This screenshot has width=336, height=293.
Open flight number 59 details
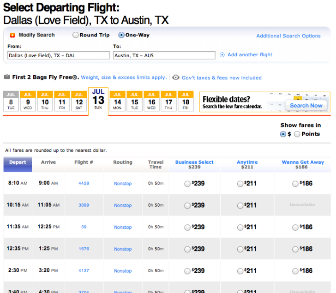pyautogui.click(x=84, y=227)
